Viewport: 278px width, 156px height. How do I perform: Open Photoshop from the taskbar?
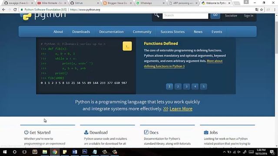click(85, 152)
